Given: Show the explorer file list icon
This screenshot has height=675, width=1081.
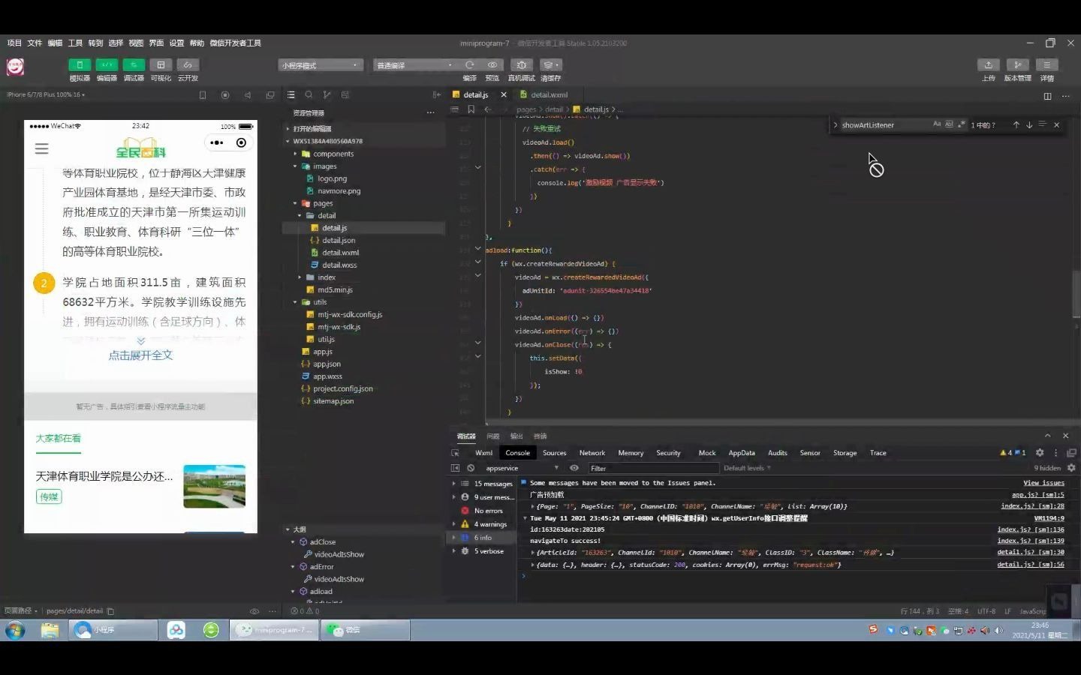Looking at the screenshot, I should click(291, 95).
